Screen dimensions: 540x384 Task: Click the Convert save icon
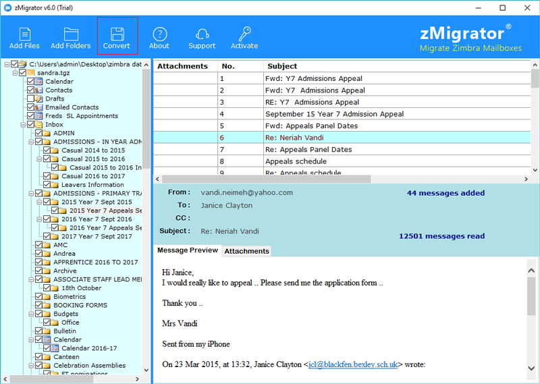(117, 34)
